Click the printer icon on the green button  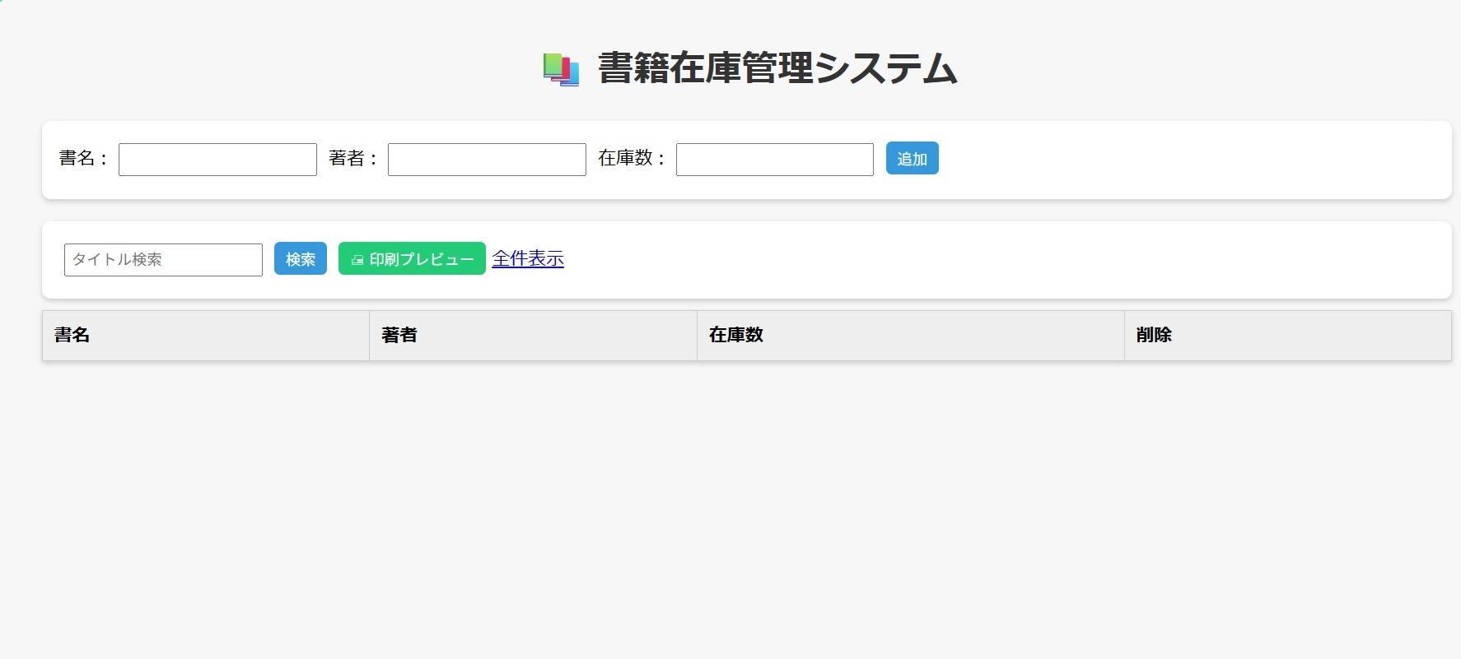(x=357, y=260)
